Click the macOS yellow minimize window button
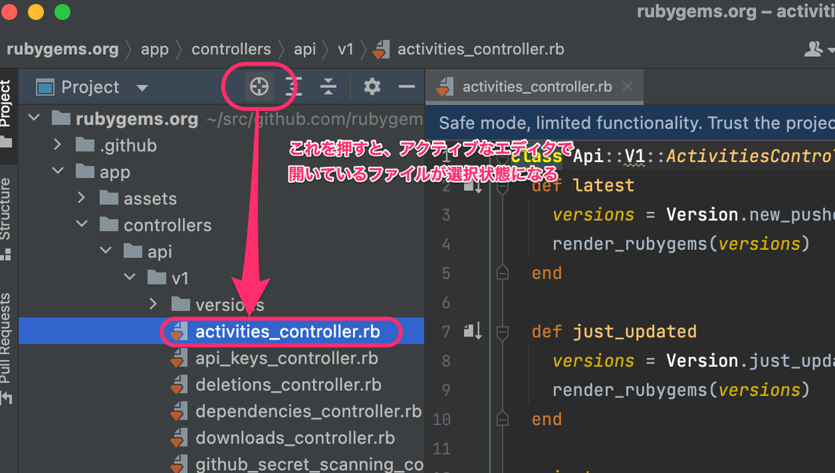This screenshot has height=473, width=835. point(35,12)
